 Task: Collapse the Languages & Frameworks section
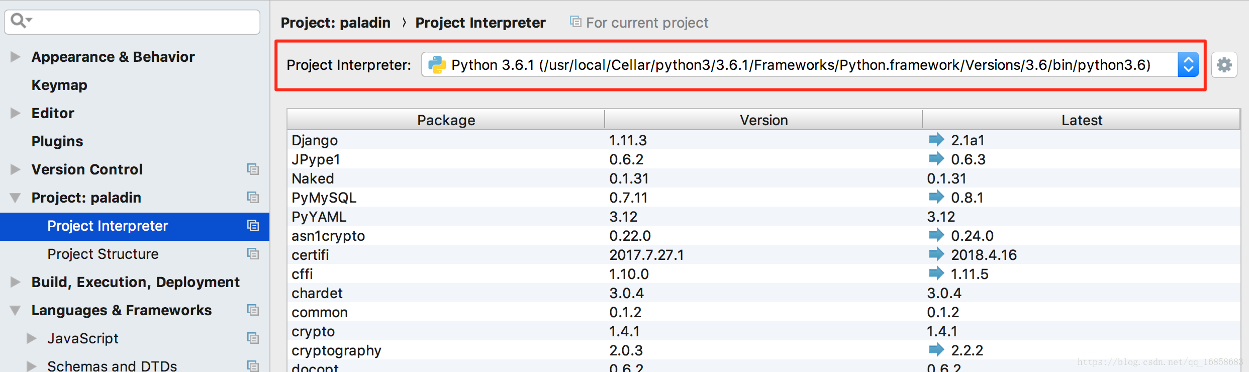(16, 310)
